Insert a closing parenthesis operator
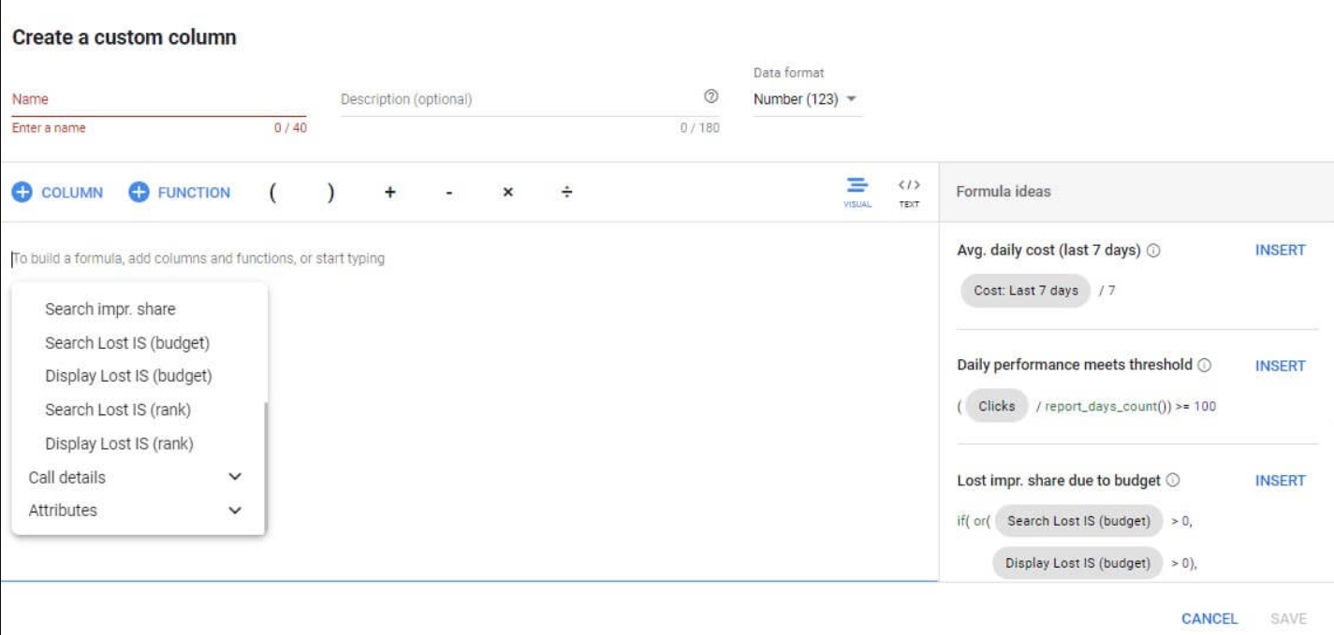Image resolution: width=1334 pixels, height=635 pixels. (330, 193)
